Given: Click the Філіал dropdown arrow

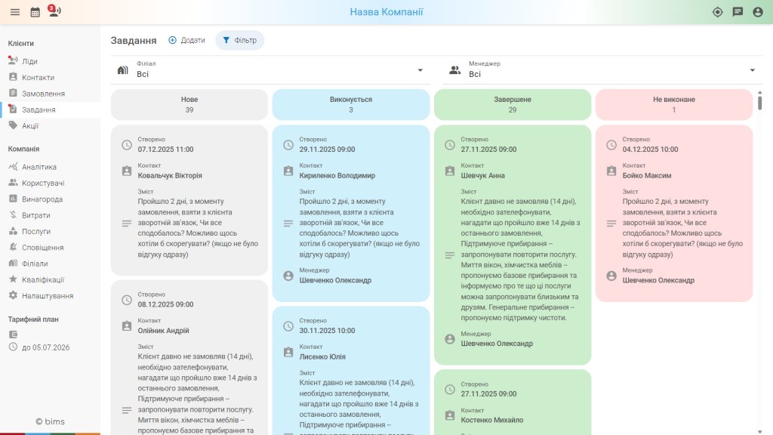Looking at the screenshot, I should (x=420, y=70).
